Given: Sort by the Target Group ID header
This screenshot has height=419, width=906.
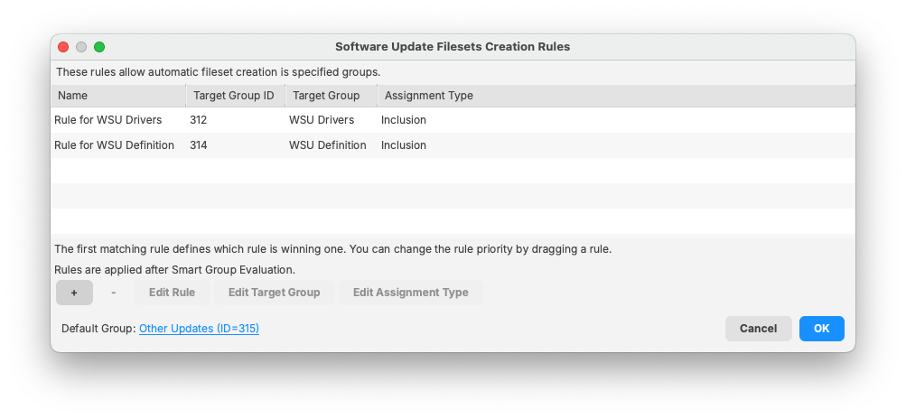Looking at the screenshot, I should coord(234,96).
